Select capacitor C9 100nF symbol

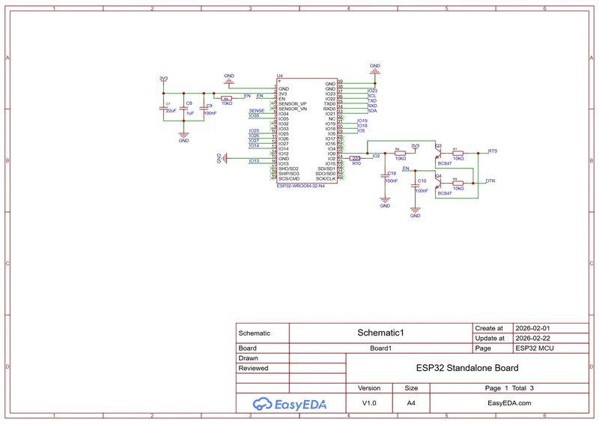(x=204, y=109)
